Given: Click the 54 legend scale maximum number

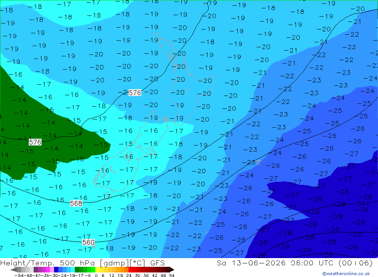Looking at the screenshot, I should (172, 275).
